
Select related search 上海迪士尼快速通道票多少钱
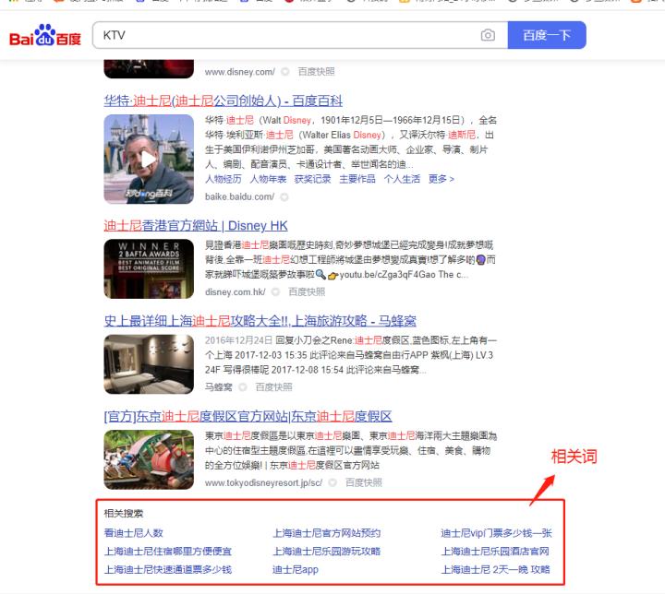168,569
